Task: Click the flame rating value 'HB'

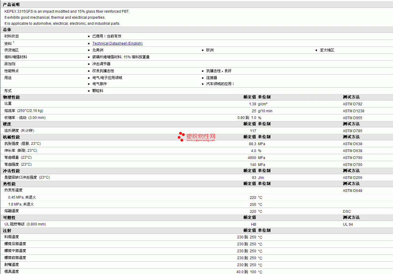Action: click(x=253, y=225)
